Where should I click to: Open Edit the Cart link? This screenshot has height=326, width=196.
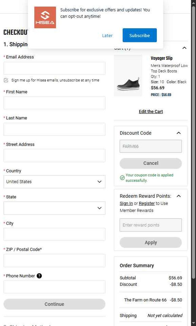point(151,111)
